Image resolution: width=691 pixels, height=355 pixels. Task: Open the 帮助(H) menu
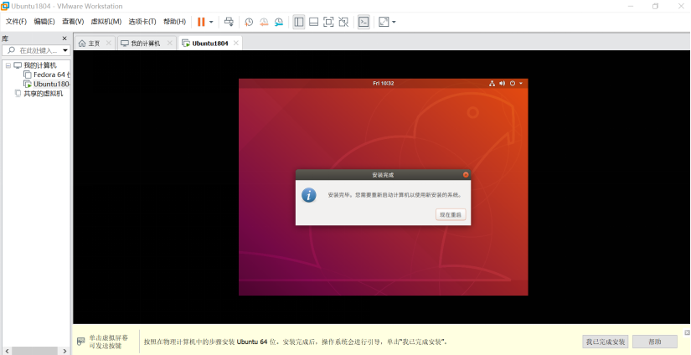tap(174, 22)
